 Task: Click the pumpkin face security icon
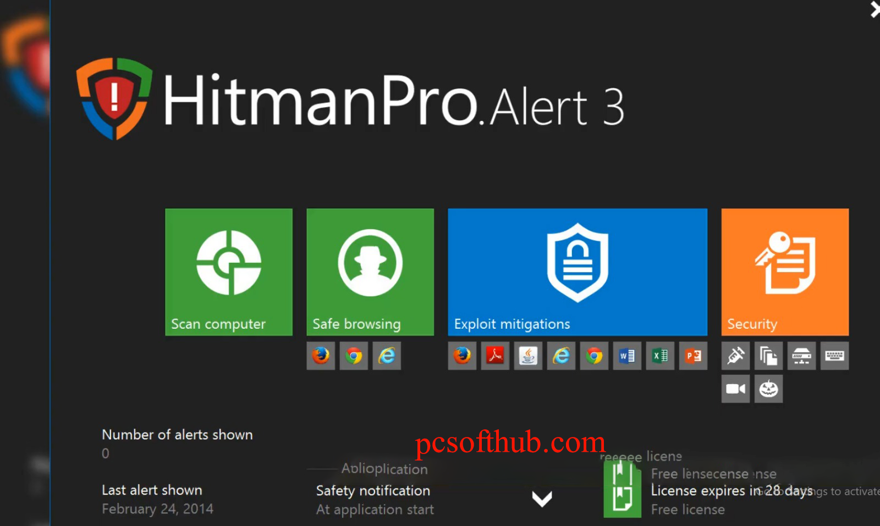click(x=768, y=389)
